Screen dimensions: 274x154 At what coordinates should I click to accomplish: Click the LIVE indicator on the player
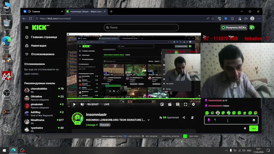(x=106, y=104)
